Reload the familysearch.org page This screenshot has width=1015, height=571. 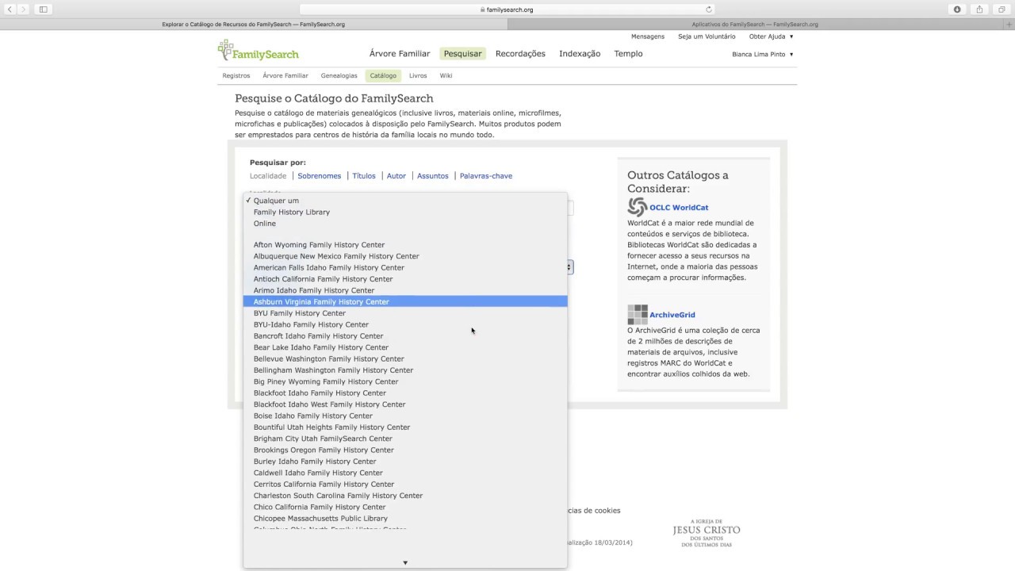[709, 10]
